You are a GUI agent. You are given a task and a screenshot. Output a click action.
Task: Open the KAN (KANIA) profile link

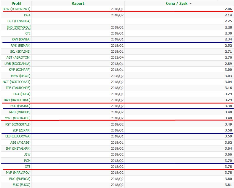[21, 39]
